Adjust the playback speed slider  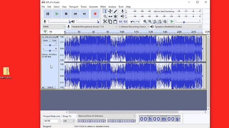pos(188,22)
